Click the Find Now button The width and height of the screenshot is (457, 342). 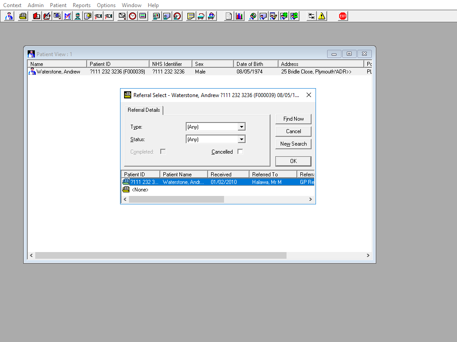(293, 119)
